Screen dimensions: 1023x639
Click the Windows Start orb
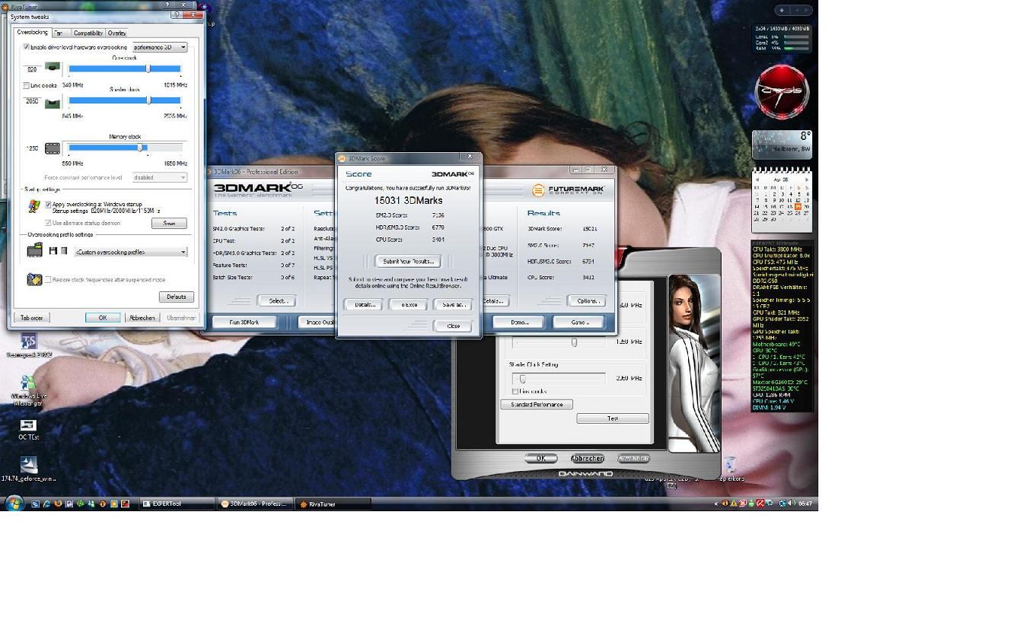(14, 503)
